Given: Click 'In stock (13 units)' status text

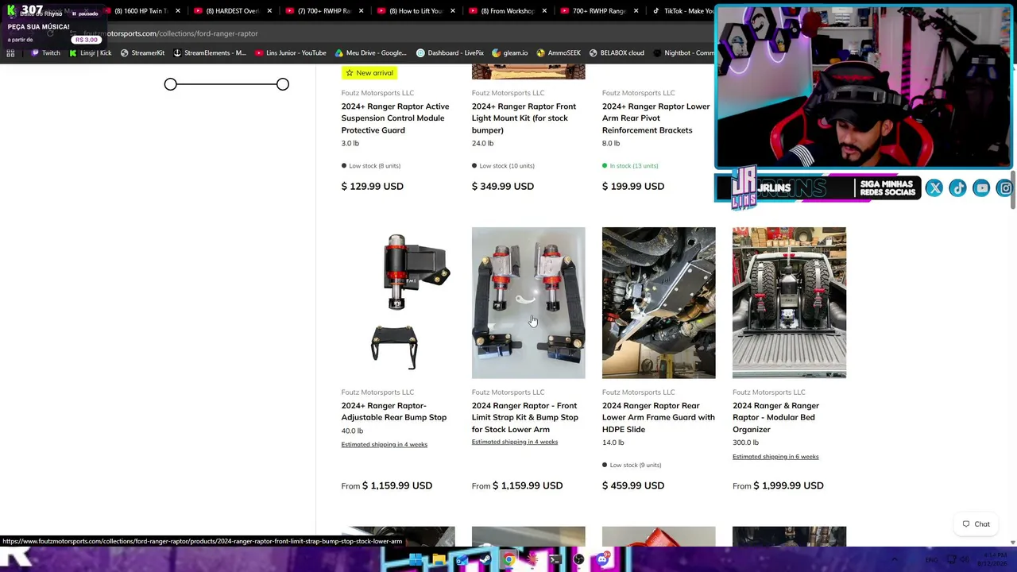Looking at the screenshot, I should 634,166.
